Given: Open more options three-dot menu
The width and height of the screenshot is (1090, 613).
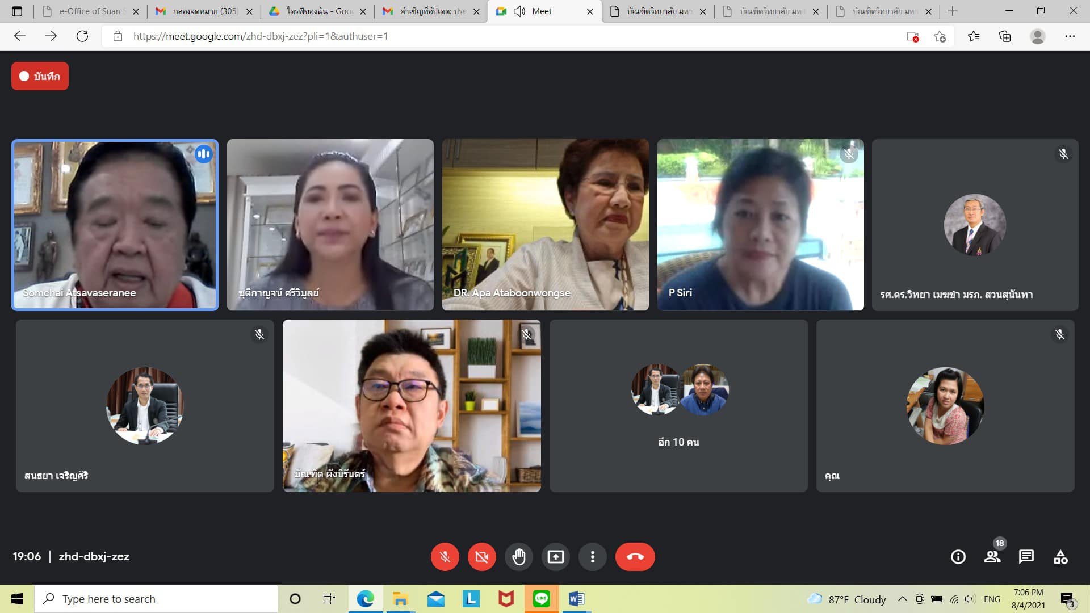Looking at the screenshot, I should tap(592, 557).
